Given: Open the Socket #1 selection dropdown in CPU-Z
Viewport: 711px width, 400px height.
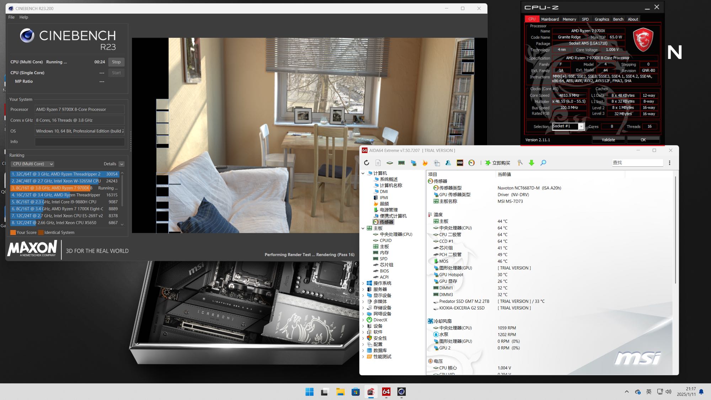Looking at the screenshot, I should pyautogui.click(x=581, y=127).
